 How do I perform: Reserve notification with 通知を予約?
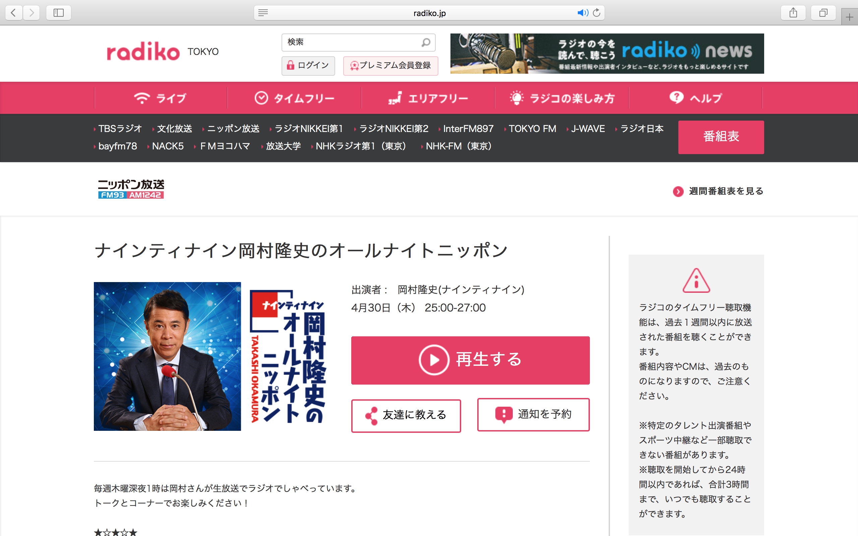point(533,414)
